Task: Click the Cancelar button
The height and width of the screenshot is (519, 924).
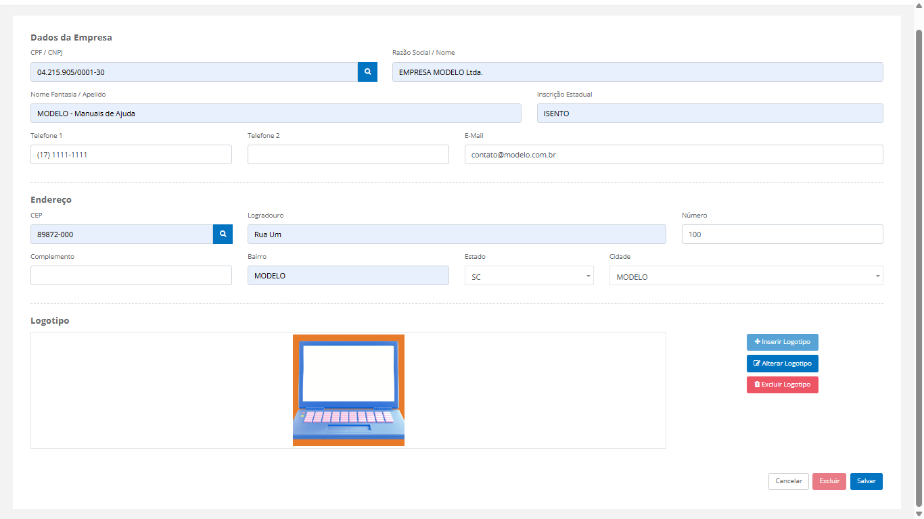Action: click(788, 481)
